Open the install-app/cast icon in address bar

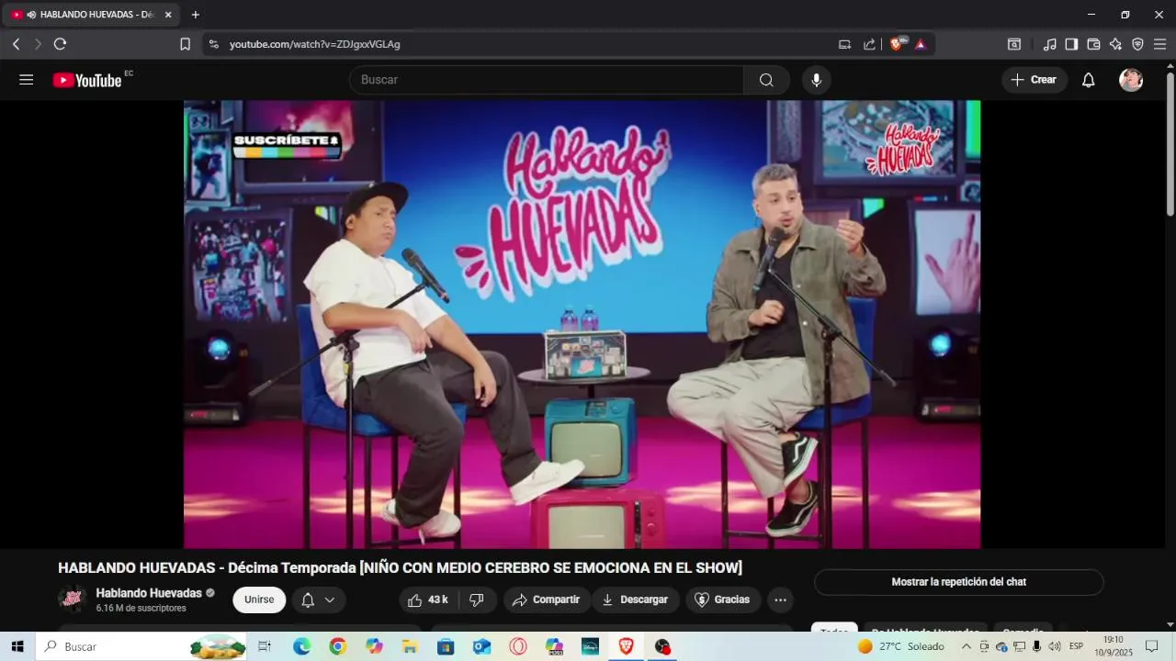(844, 44)
